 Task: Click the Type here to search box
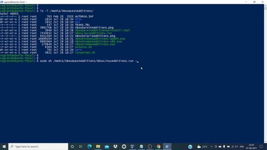(x=38, y=146)
